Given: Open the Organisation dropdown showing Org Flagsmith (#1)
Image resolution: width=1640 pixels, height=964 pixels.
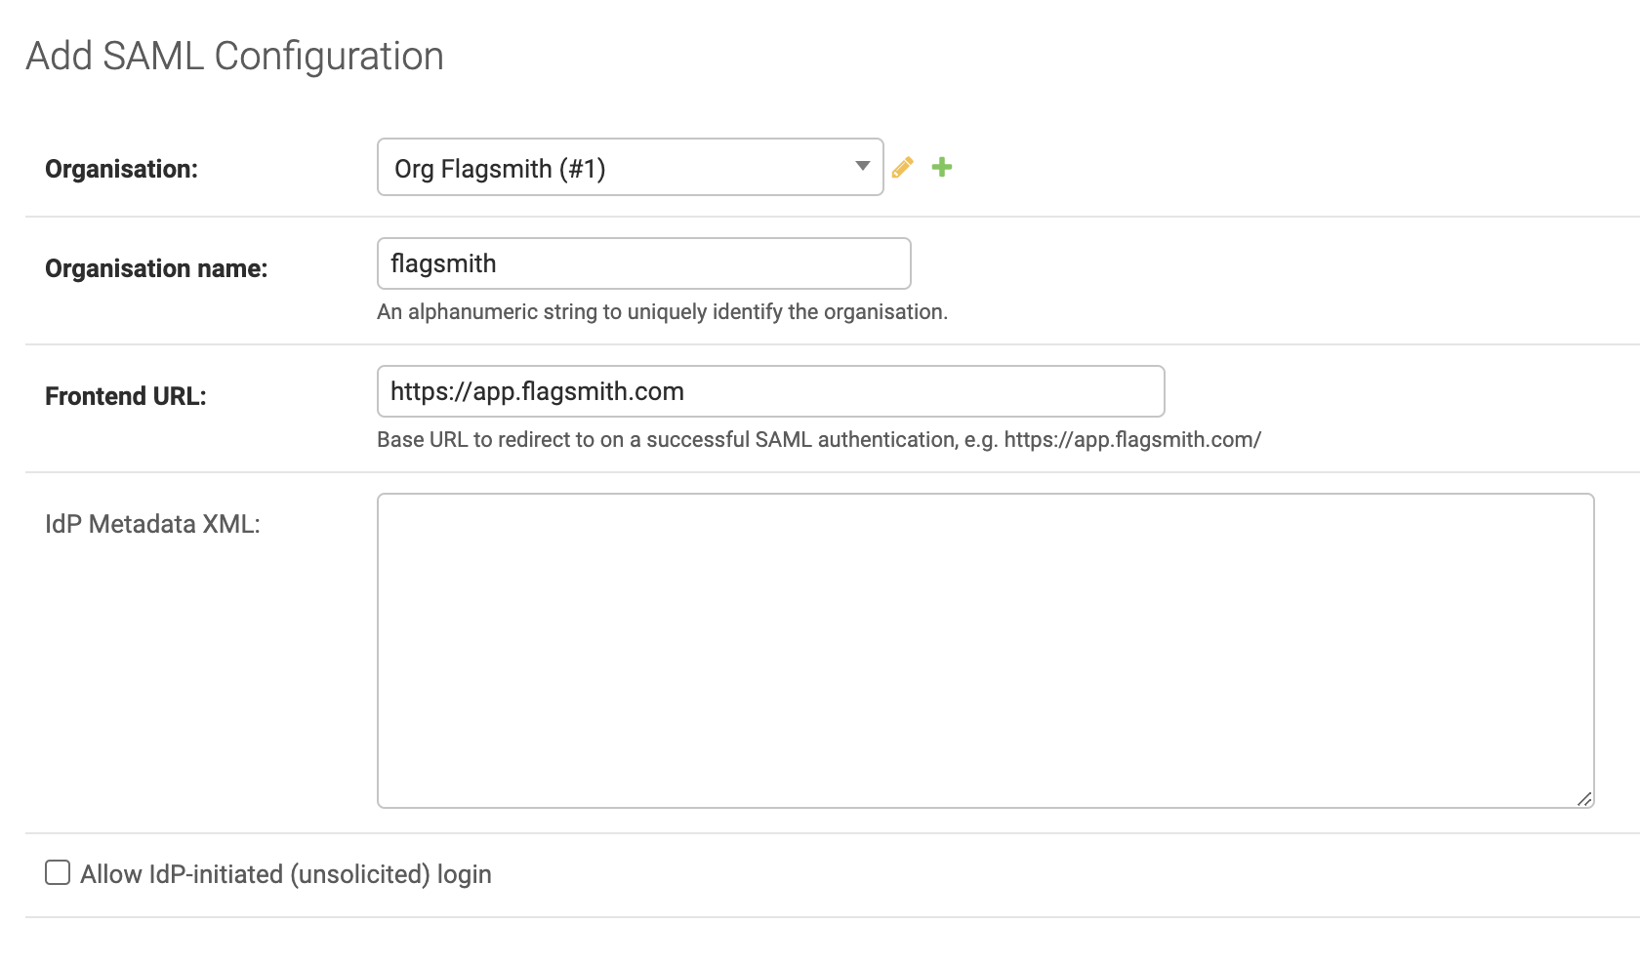Looking at the screenshot, I should click(x=631, y=167).
